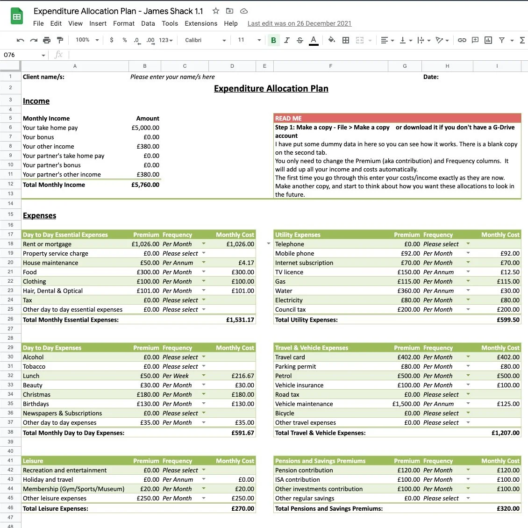Open the Frequency selector for Road tax

[x=468, y=394]
